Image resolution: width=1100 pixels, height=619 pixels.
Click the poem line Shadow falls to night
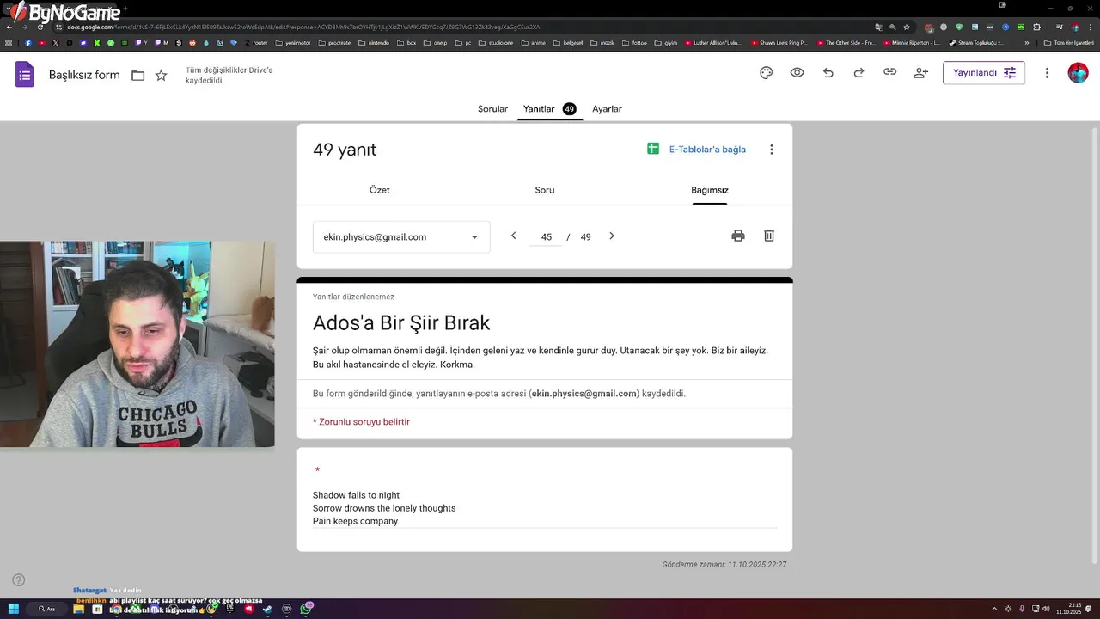point(356,495)
